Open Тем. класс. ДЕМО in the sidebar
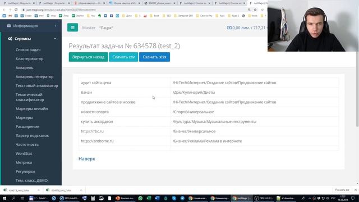Viewport: 359px width, 202px height. (x=31, y=181)
